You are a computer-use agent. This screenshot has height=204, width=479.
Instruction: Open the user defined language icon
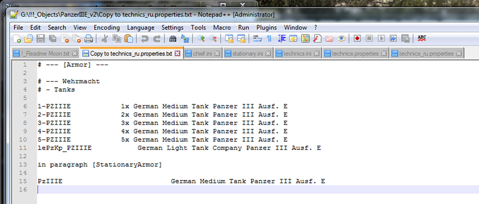(x=293, y=38)
